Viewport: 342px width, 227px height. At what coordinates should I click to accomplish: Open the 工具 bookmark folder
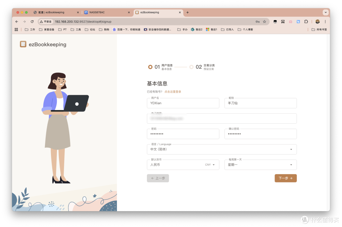(76, 29)
